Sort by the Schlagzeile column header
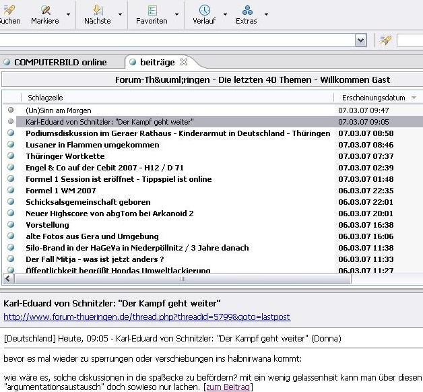The width and height of the screenshot is (423, 392). [45, 98]
